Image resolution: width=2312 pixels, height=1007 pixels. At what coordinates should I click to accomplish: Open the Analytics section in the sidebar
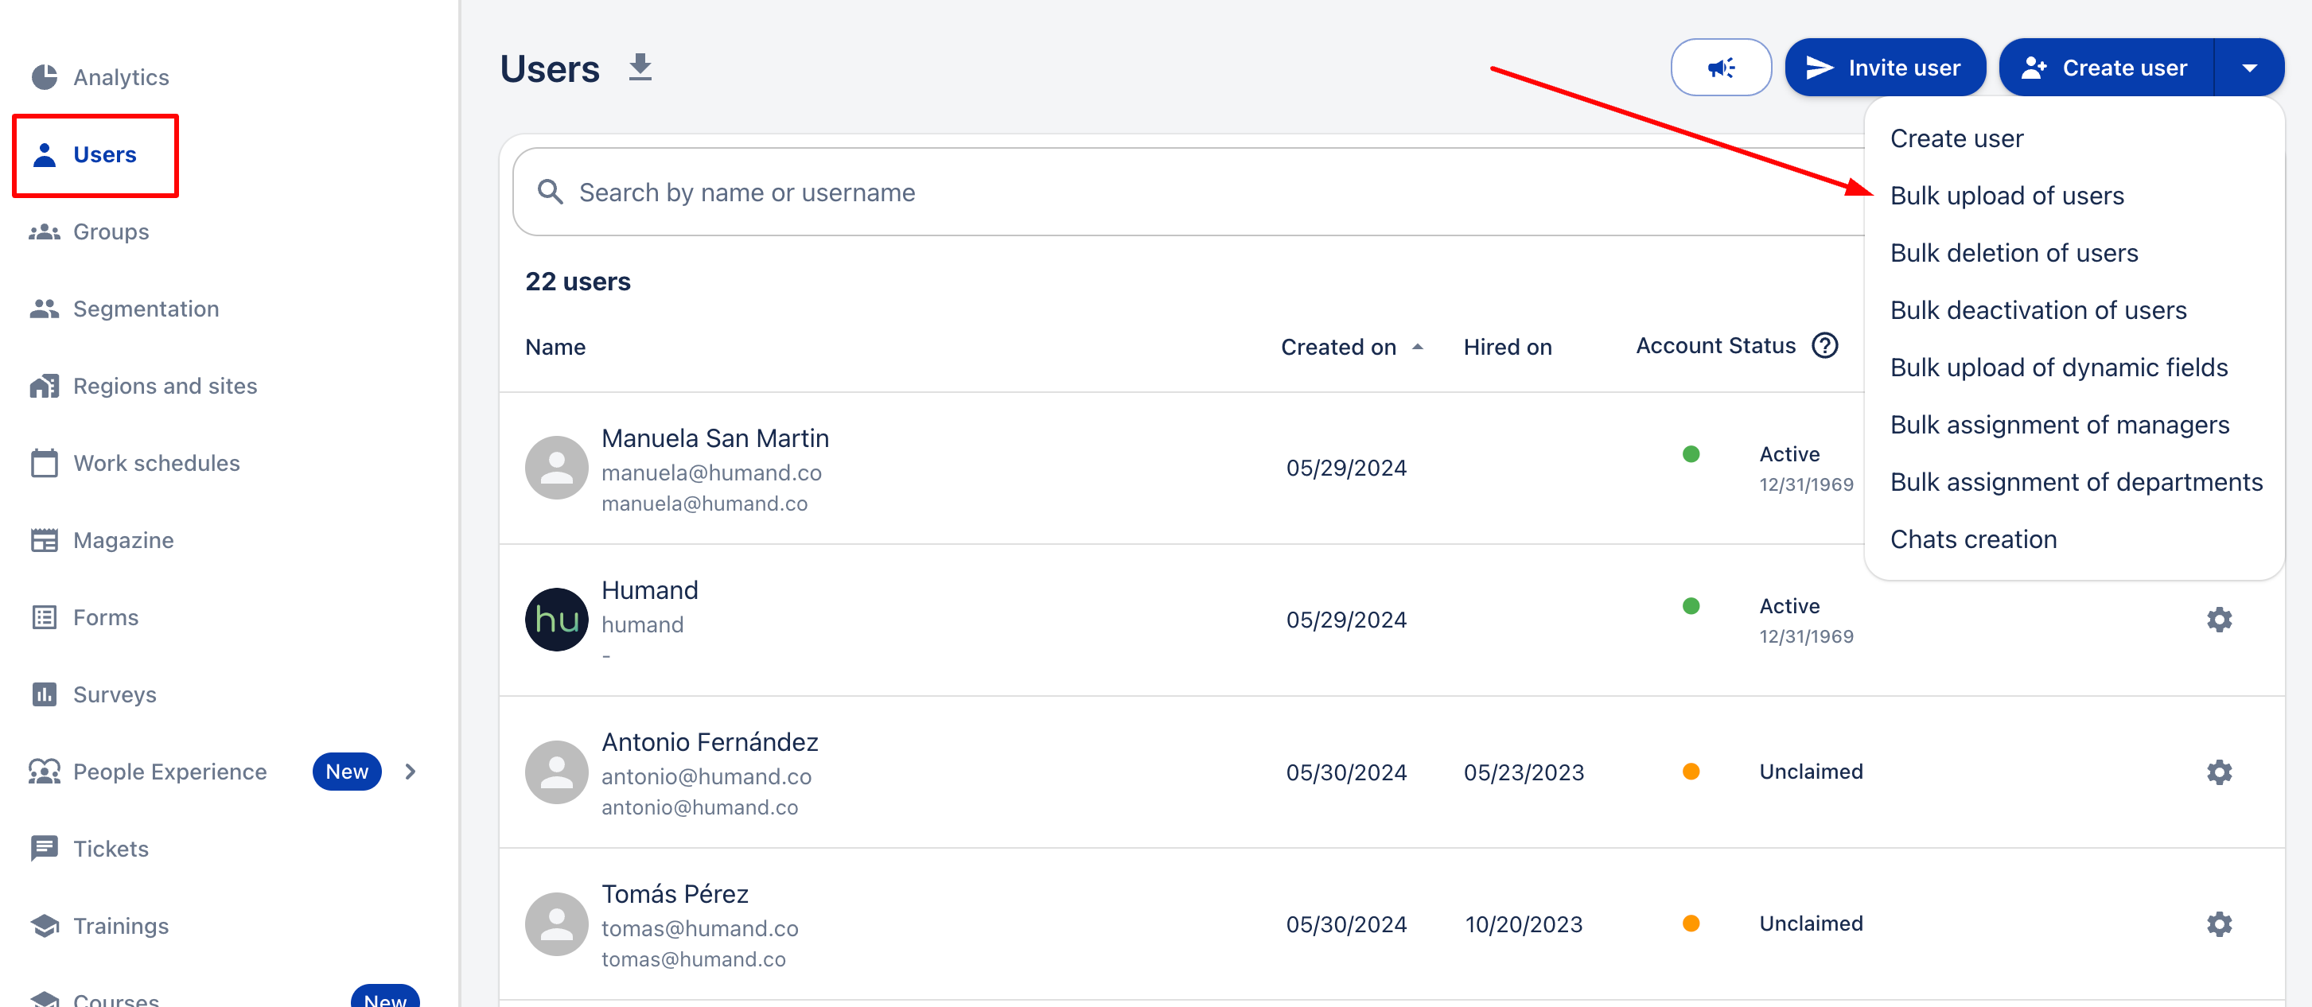[120, 77]
